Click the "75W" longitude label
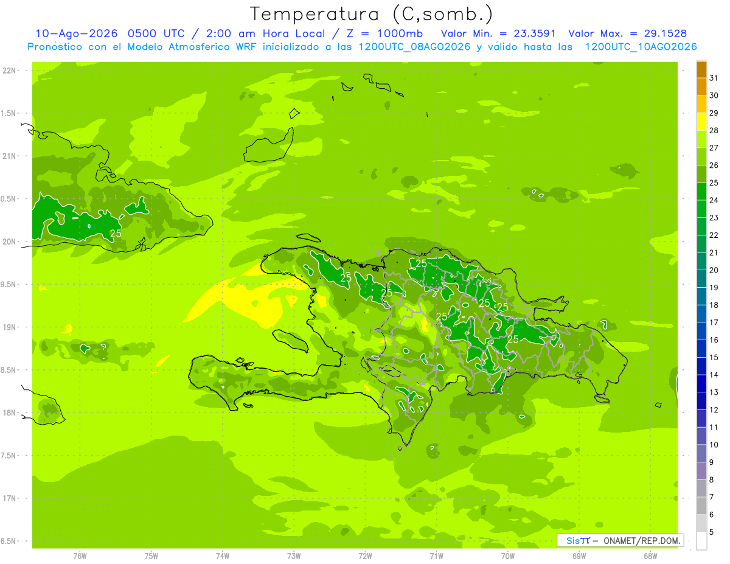730x564 pixels. coord(151,556)
